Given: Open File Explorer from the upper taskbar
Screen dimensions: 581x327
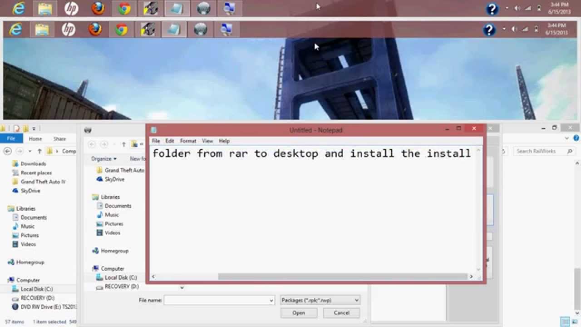Looking at the screenshot, I should [45, 8].
